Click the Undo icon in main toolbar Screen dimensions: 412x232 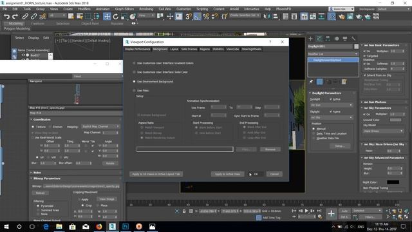(6, 17)
